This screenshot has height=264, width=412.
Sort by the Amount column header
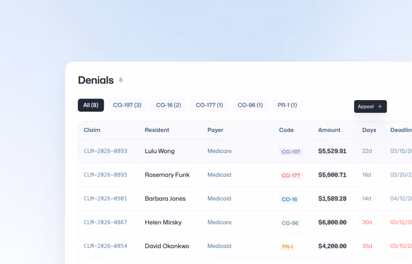(329, 130)
